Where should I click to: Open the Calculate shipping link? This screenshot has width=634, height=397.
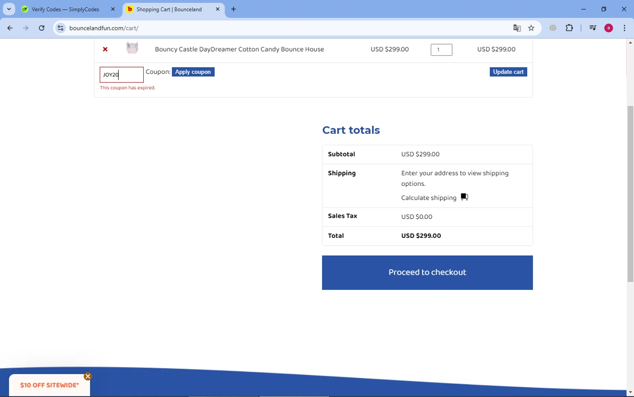429,198
